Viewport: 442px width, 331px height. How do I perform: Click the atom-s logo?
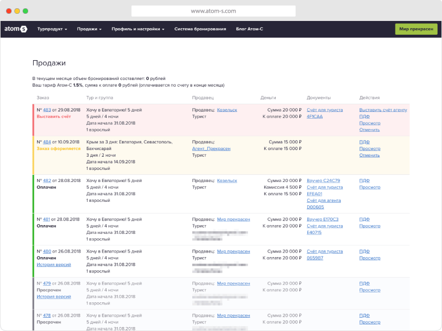[16, 29]
